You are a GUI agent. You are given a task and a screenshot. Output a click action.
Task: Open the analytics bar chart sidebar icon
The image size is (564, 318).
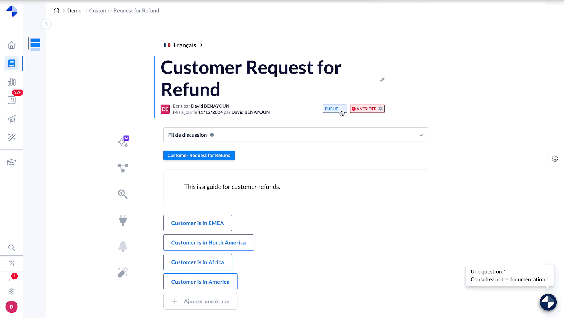(x=12, y=82)
